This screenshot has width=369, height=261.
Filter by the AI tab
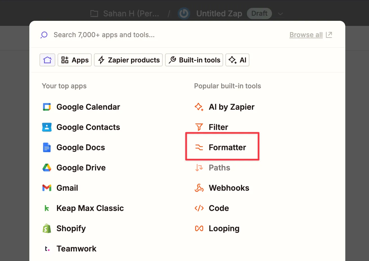237,60
